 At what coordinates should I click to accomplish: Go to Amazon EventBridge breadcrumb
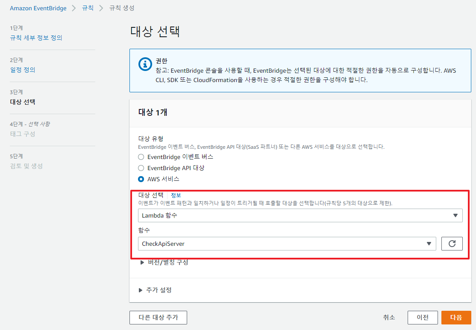tap(38, 8)
